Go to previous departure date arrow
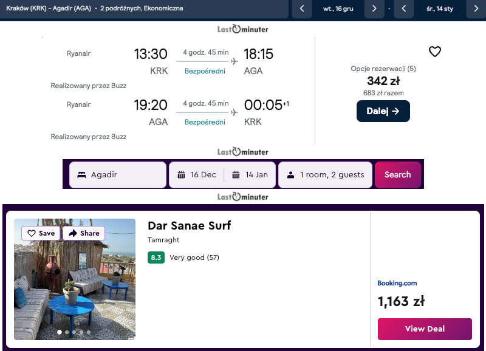 (302, 9)
